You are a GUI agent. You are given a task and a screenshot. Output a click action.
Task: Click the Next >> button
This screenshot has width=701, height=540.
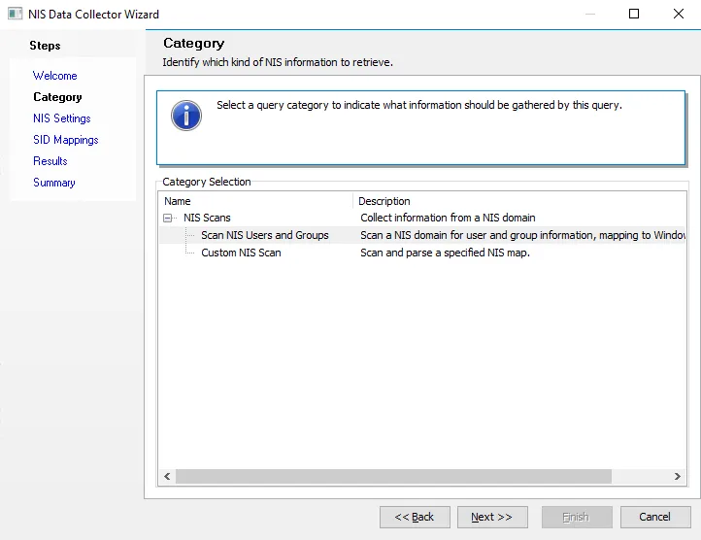pyautogui.click(x=492, y=518)
